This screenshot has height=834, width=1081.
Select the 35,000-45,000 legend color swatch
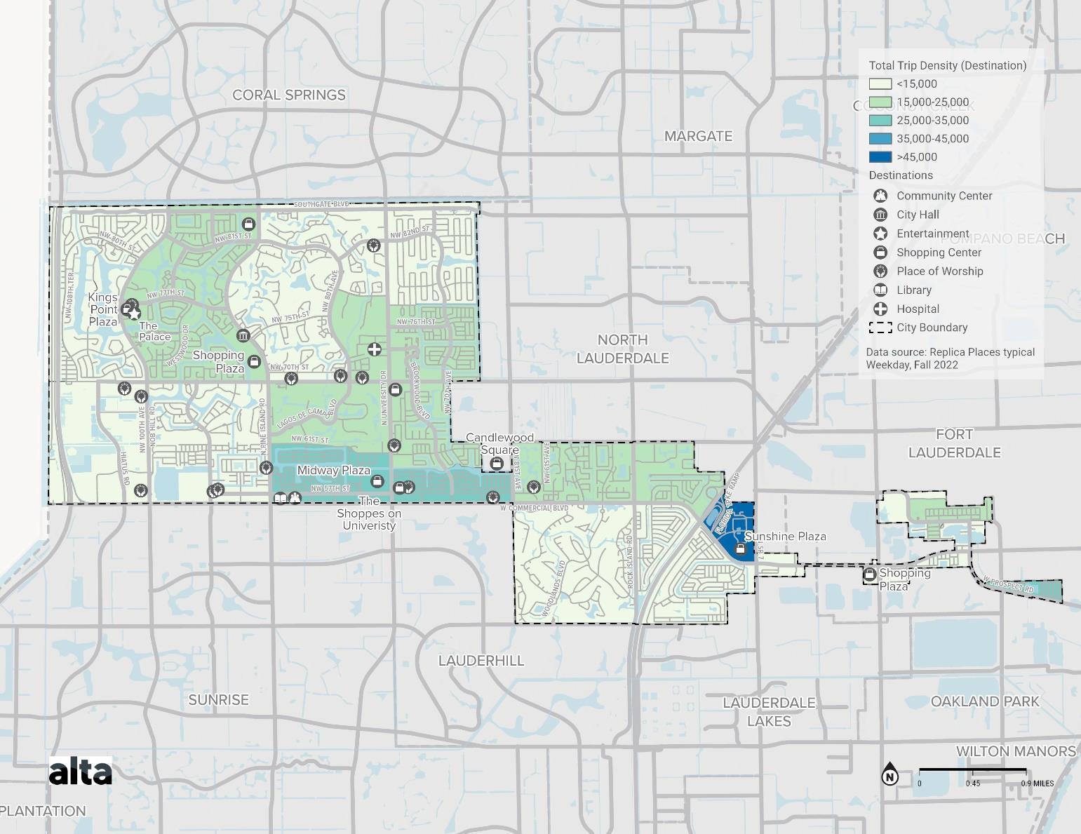pos(880,139)
